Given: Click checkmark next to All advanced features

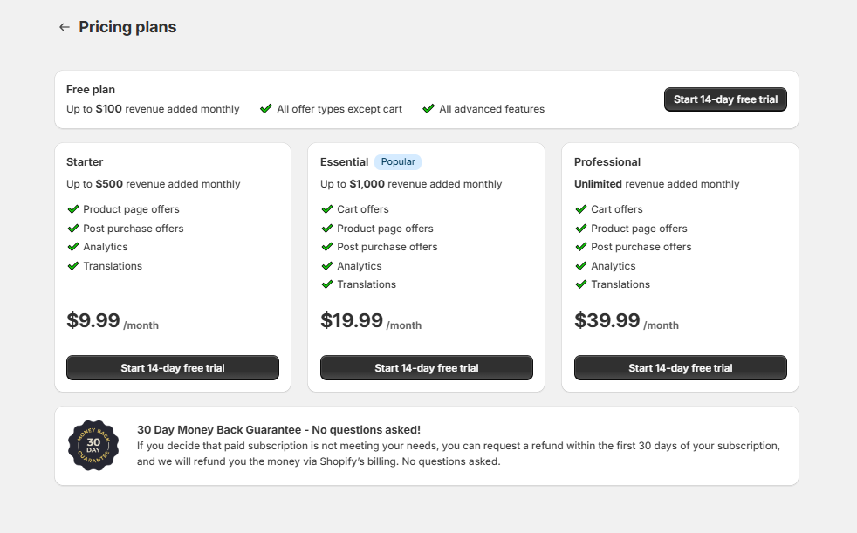Looking at the screenshot, I should pyautogui.click(x=428, y=109).
